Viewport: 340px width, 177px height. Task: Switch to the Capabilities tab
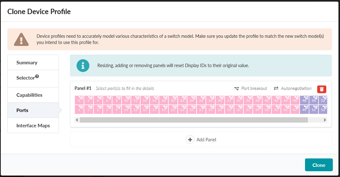29,95
